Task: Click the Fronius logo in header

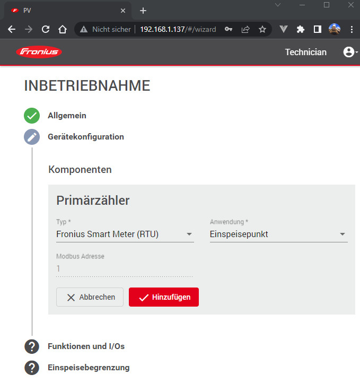Action: 39,52
